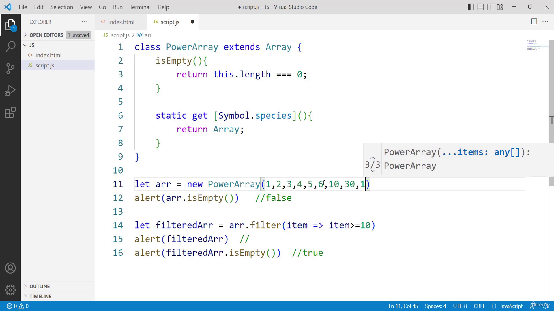Click the split editor right icon
This screenshot has width=554, height=311.
click(534, 22)
